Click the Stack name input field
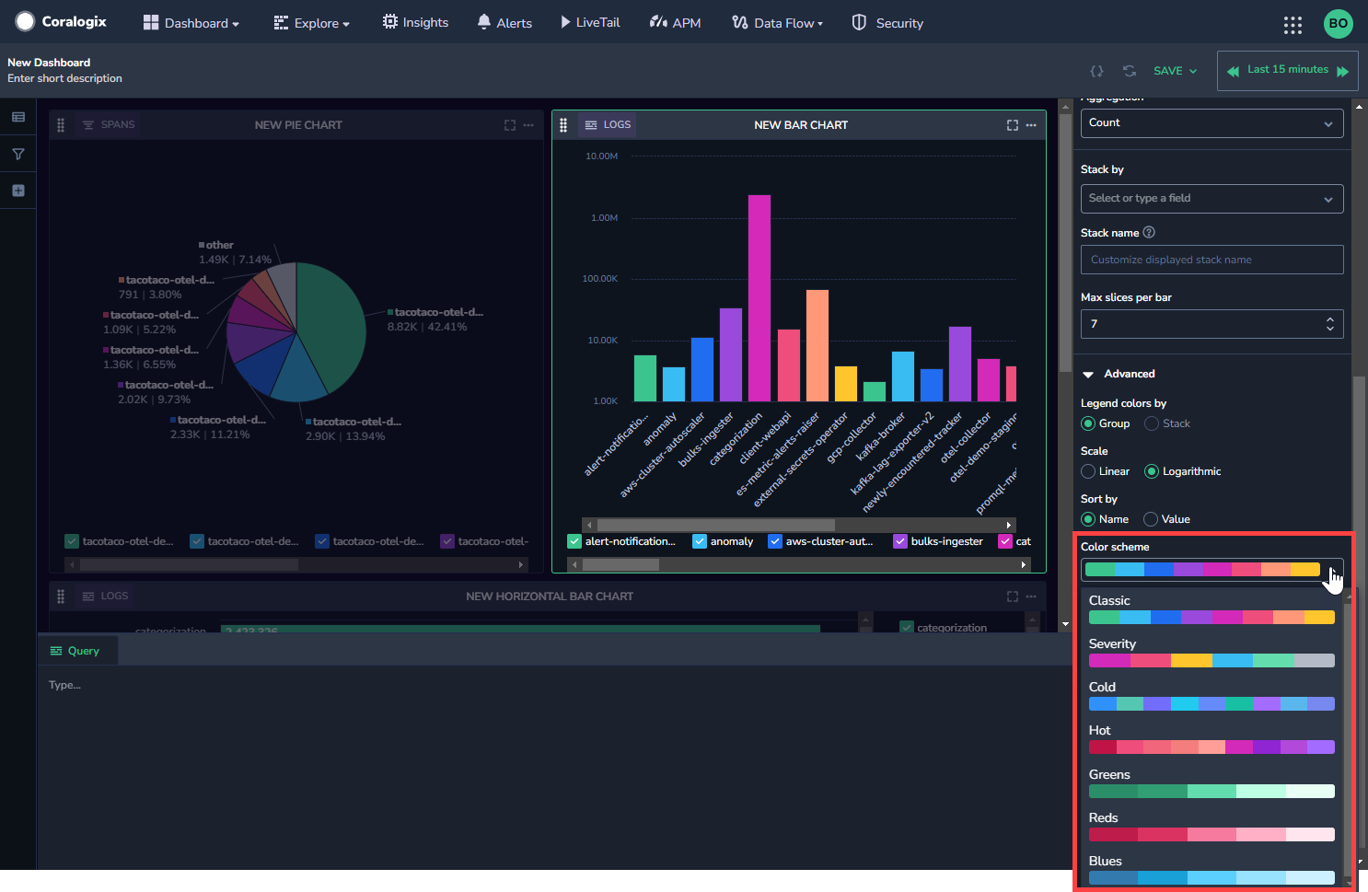Viewport: 1368px width, 892px height. [x=1211, y=260]
